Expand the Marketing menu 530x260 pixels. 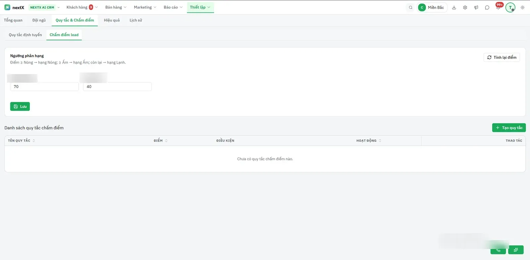click(x=145, y=7)
